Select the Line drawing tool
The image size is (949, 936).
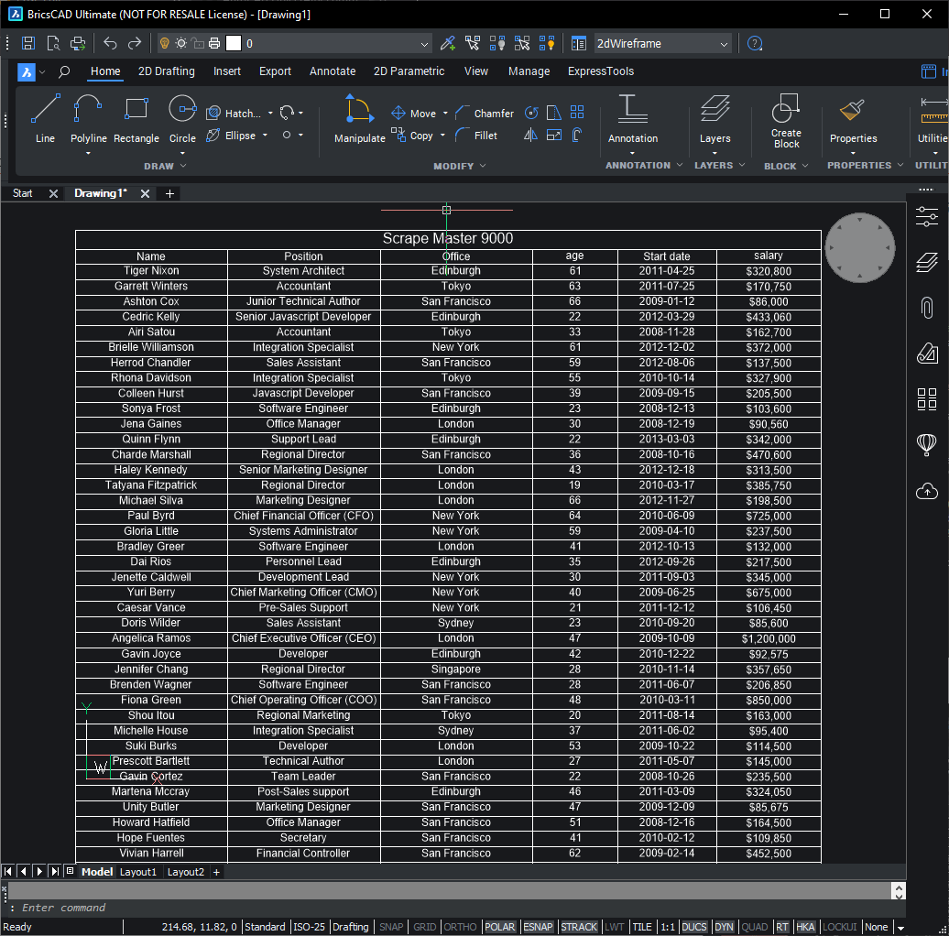click(x=46, y=119)
